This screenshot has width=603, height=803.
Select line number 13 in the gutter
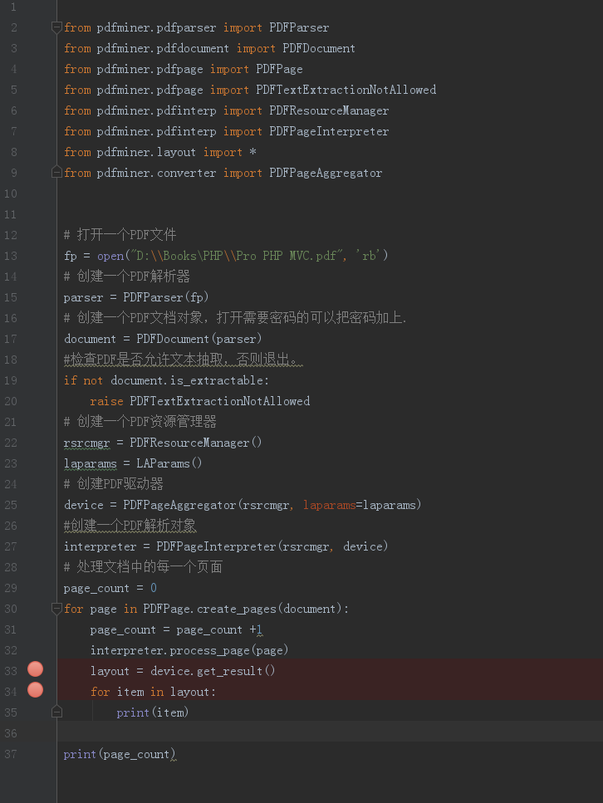pos(11,256)
